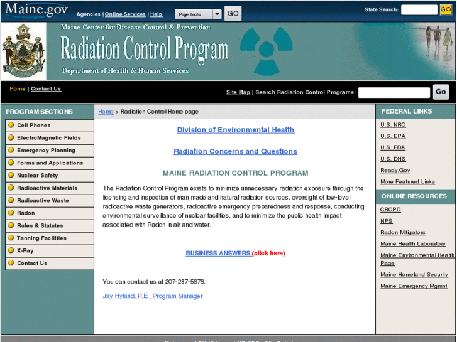Open Ready.Gov link
This screenshot has width=457, height=342.
395,170
